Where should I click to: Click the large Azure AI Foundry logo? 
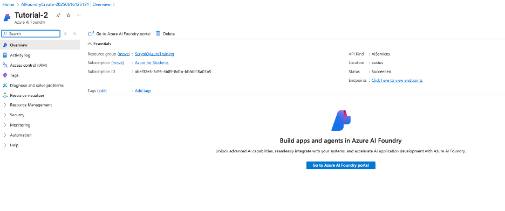341,120
